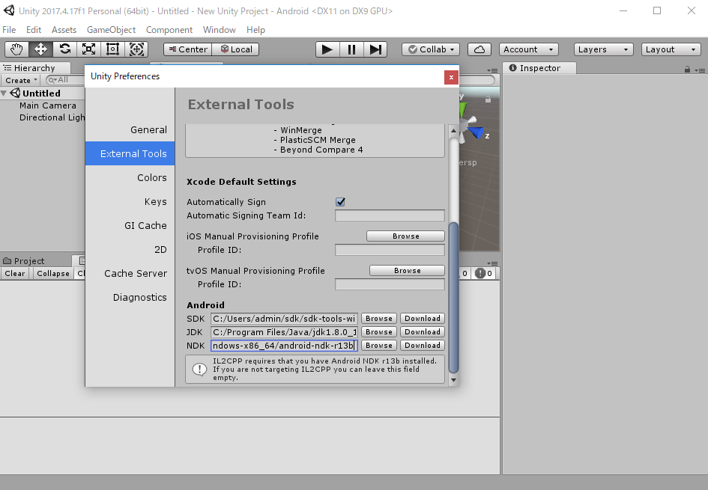Browse for tvOS Manual Provisioning Profile
Image resolution: width=708 pixels, height=490 pixels.
pos(407,271)
